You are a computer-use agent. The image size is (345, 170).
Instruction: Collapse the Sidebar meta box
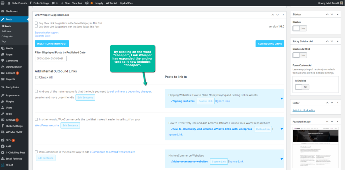point(338,14)
